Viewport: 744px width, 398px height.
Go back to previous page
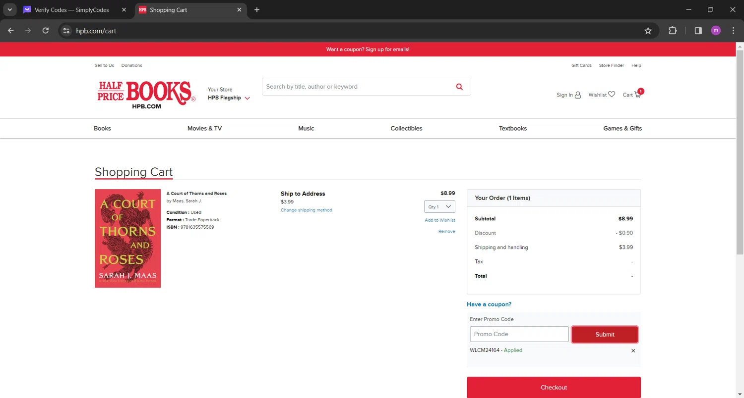pos(11,31)
